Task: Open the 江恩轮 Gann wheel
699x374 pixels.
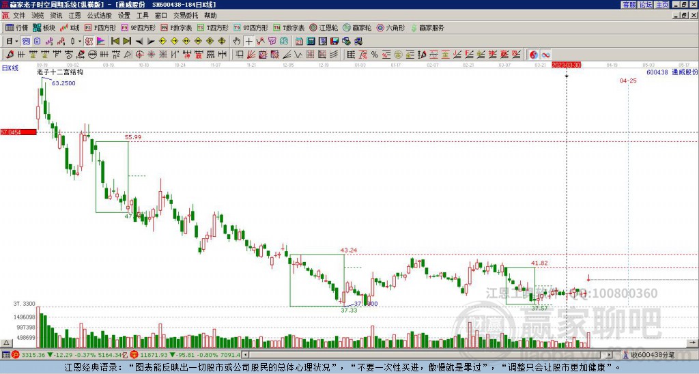Action: (x=324, y=27)
